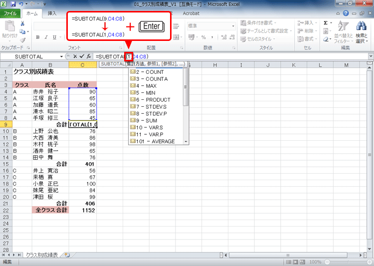This screenshot has height=266, width=374.
Task: Click cell with name 赤井 裕子
Action: click(50, 92)
